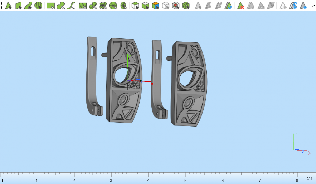Toggle the gray eye triangle visibility icon
Screen dimensions: 316x184
[283, 6]
